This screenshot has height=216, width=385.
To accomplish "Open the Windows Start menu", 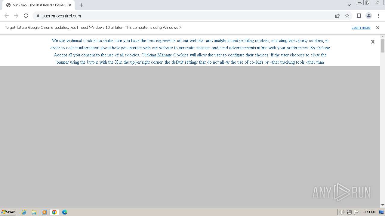I will click(x=8, y=212).
